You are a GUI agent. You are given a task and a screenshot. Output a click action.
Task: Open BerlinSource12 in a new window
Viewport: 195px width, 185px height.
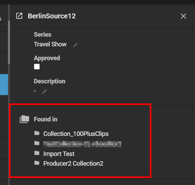[19, 16]
